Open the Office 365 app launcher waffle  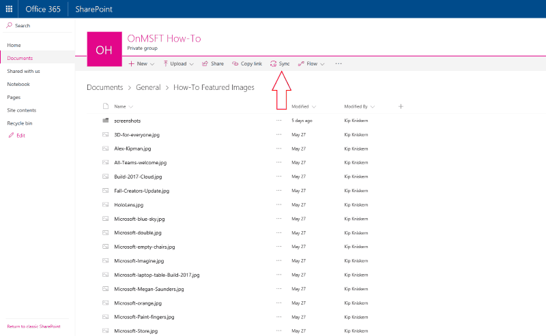[9, 9]
